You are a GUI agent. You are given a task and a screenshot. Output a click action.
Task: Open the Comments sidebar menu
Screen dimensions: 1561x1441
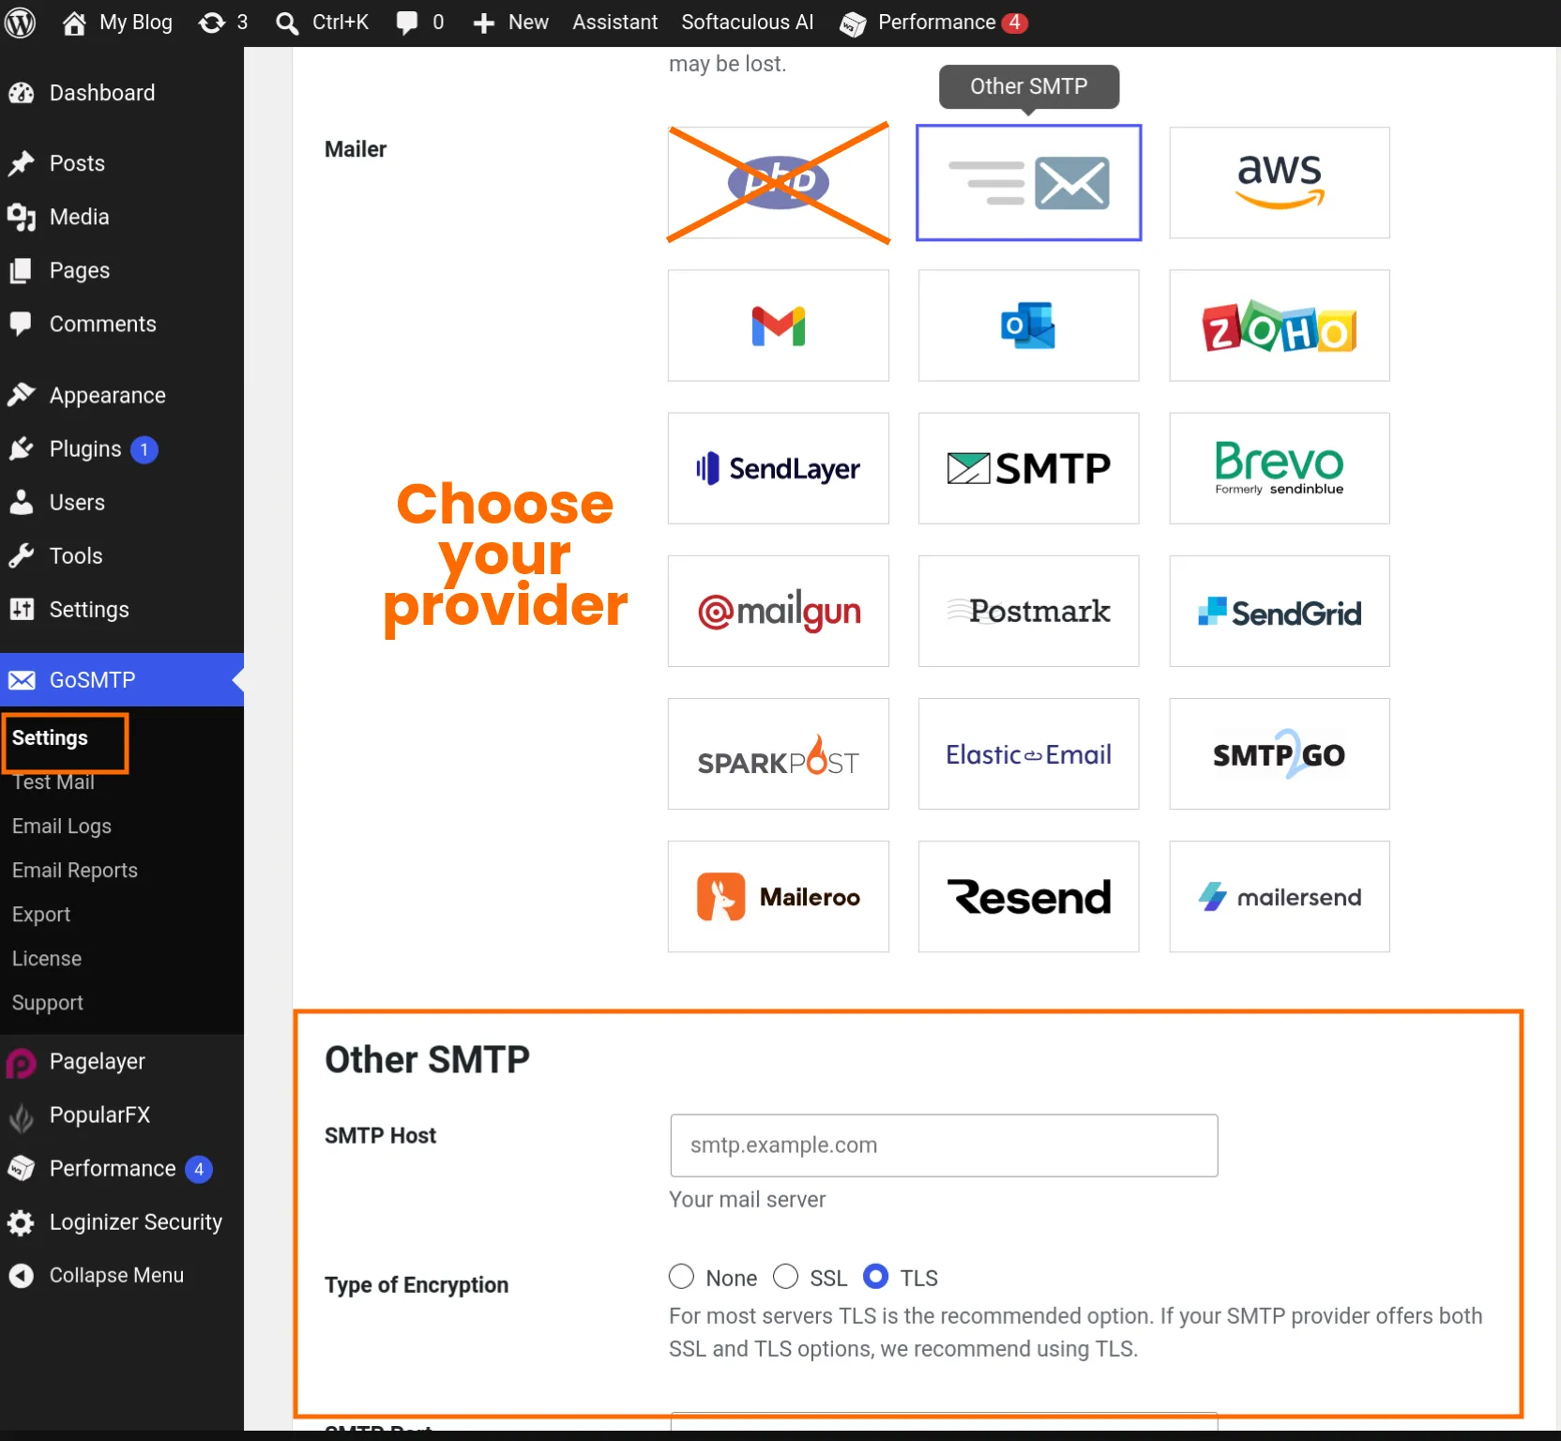pos(122,324)
